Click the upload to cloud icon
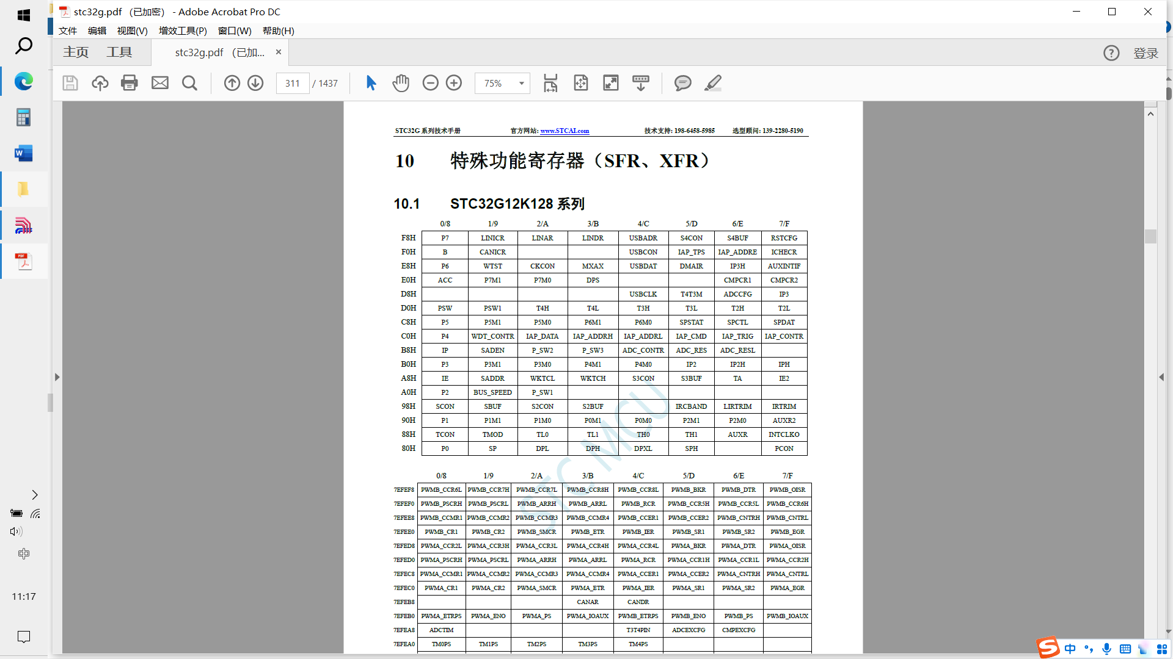Viewport: 1173px width, 659px height. (100, 83)
